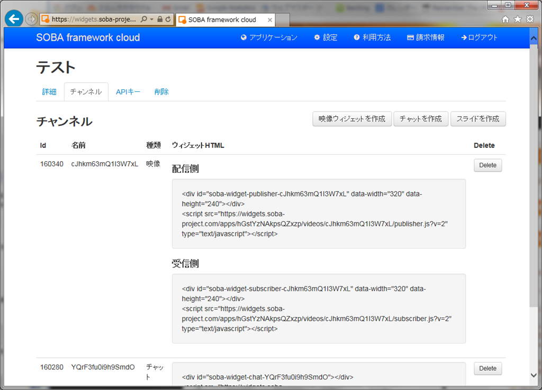Viewport: 542px width, 390px height.
Task: Click the site favicon in the address bar
Action: (x=46, y=20)
